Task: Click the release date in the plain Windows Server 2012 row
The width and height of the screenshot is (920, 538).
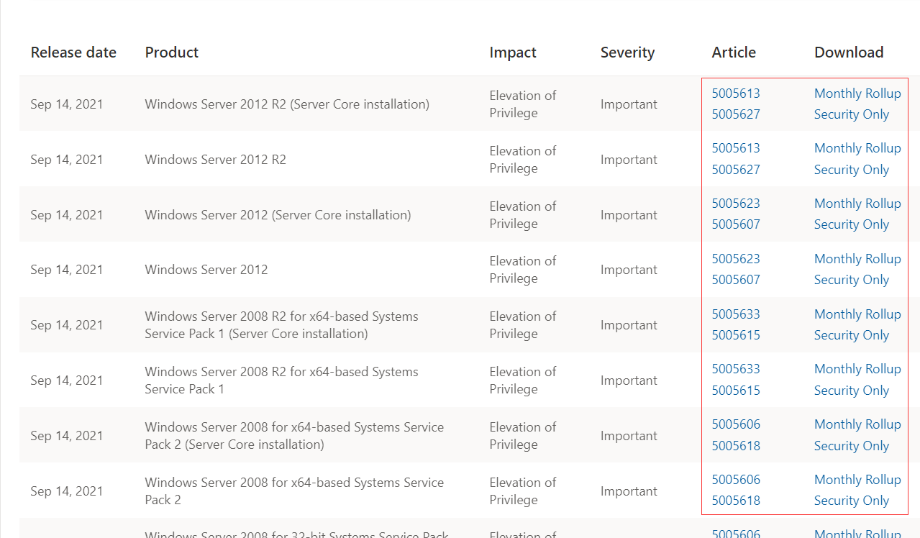Action: (x=67, y=270)
